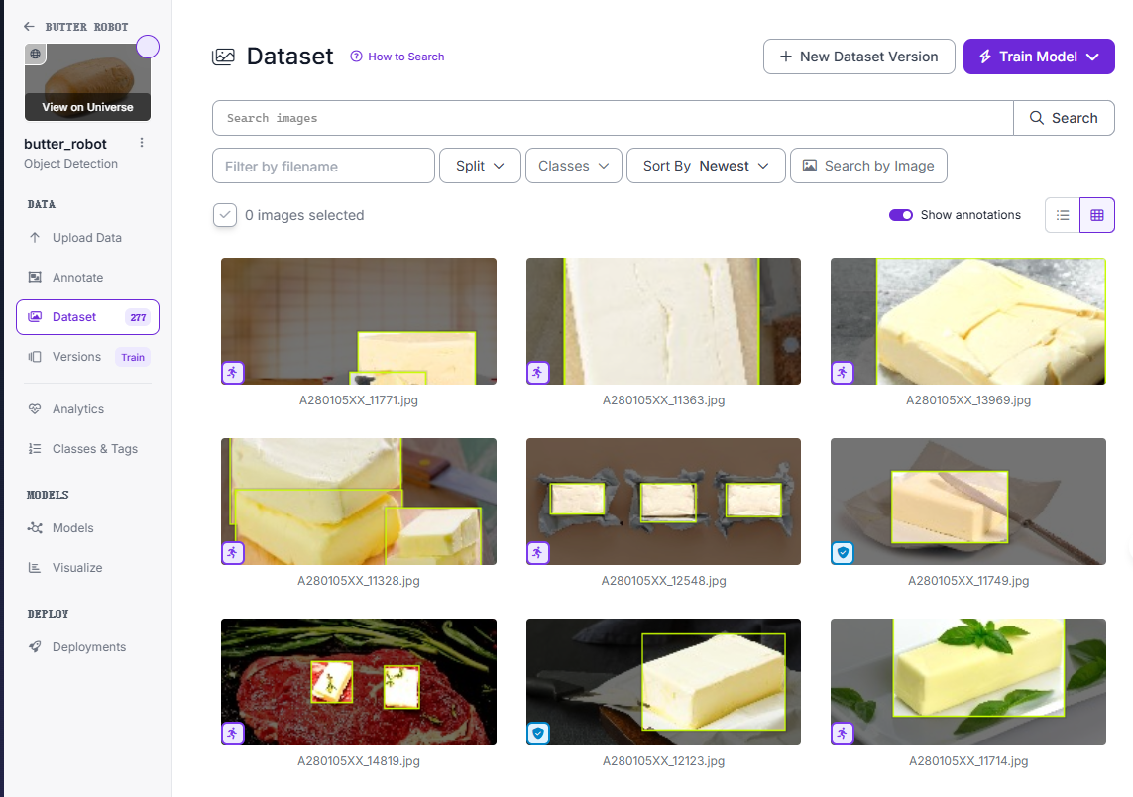
Task: Open the three butter pieces A280105XX_12548.jpg thumbnail
Action: click(x=663, y=502)
